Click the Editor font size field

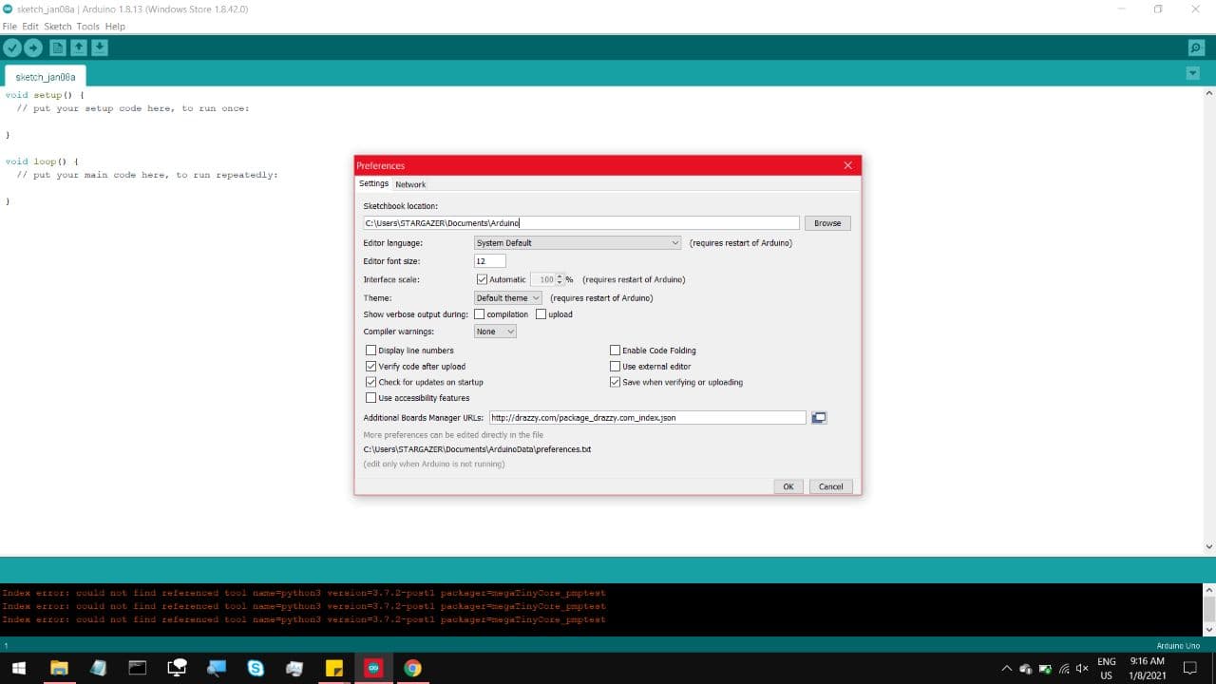pyautogui.click(x=490, y=261)
